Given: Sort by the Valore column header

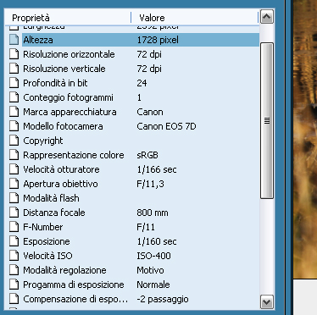Looking at the screenshot, I should click(195, 18).
